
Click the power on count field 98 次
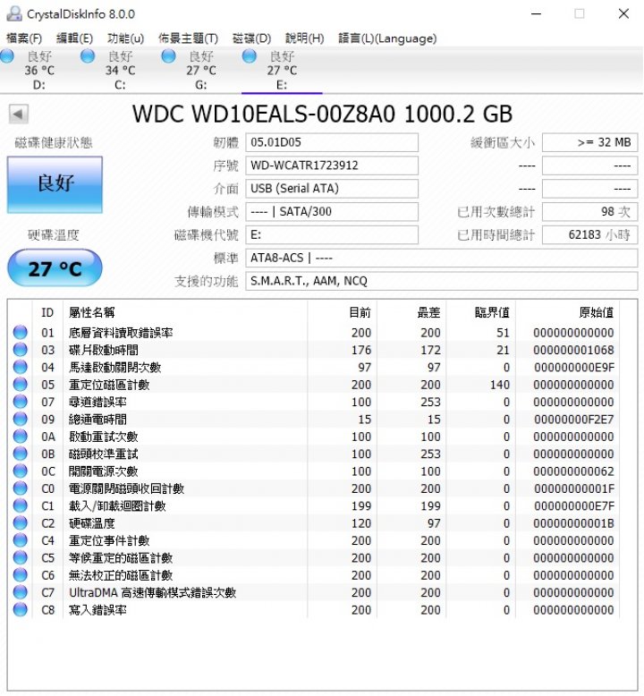point(589,212)
